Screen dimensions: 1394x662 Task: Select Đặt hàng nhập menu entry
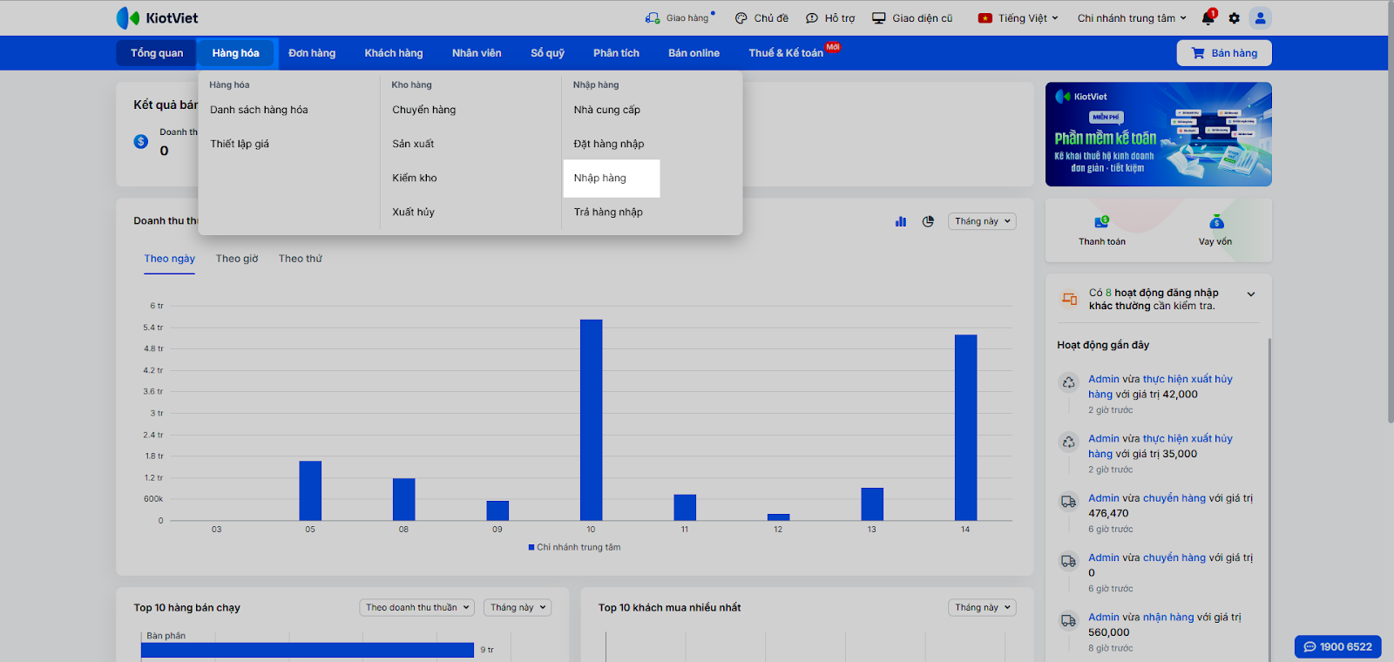[x=609, y=144]
